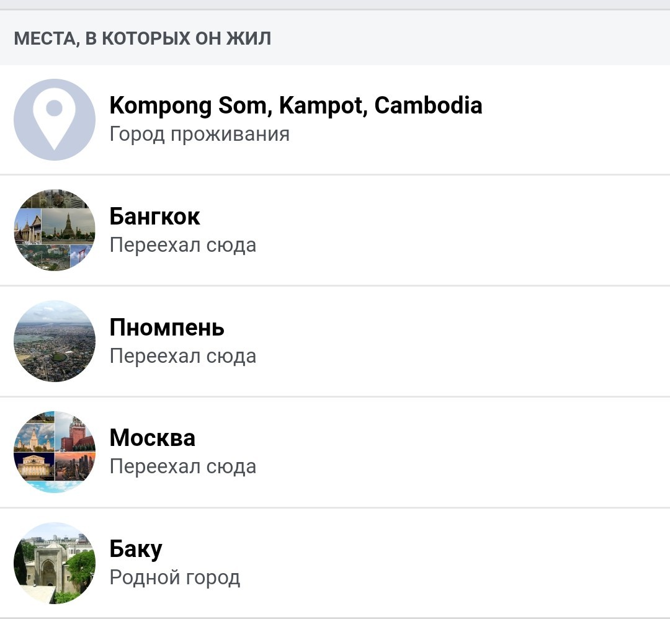670x619 pixels.
Task: Open the Пномпень aerial photo thumbnail
Action: [54, 341]
